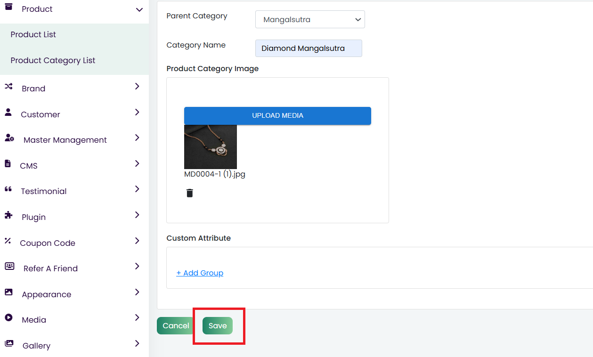The width and height of the screenshot is (593, 357).
Task: Click the Upload Media button
Action: (x=277, y=116)
